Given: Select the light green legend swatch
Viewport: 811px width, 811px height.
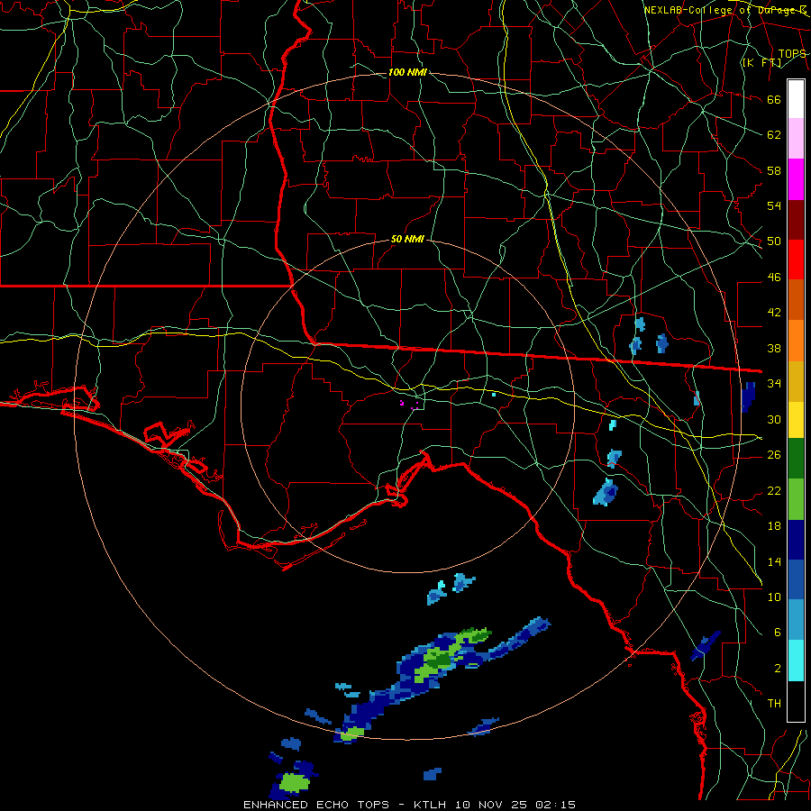Looking at the screenshot, I should click(x=796, y=499).
